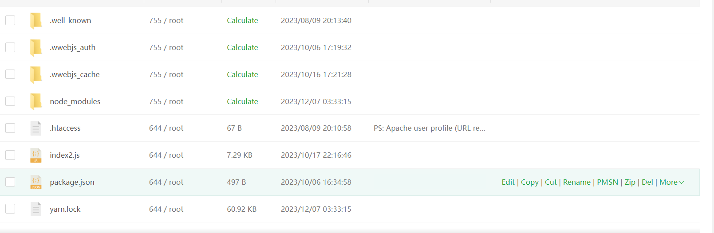The image size is (714, 233).
Task: Zip the package.json file
Action: (630, 182)
